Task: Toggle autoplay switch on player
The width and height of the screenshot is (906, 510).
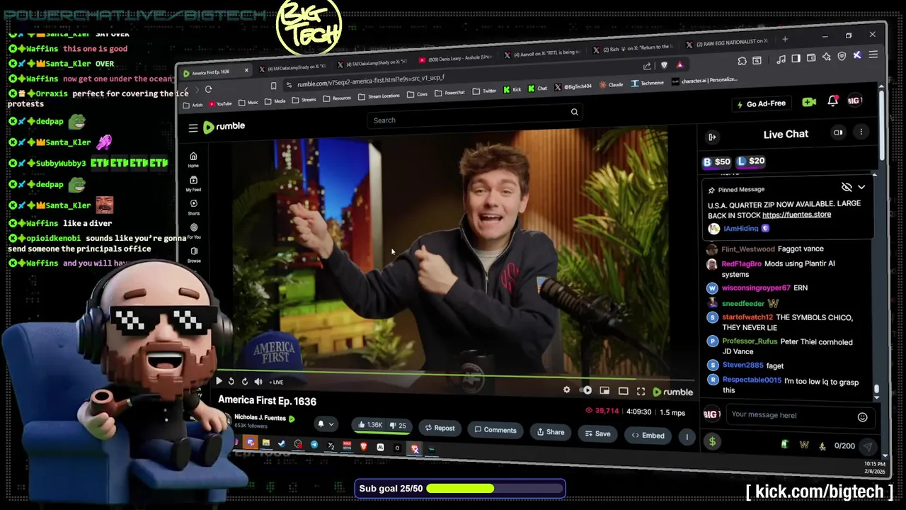Action: tap(585, 390)
